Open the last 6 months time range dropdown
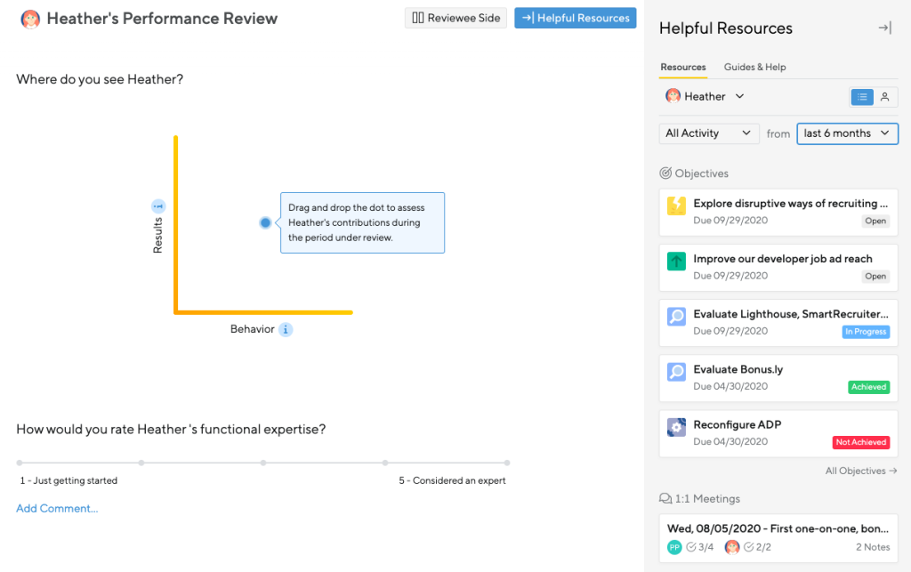Viewport: 911px width, 572px height. point(847,133)
